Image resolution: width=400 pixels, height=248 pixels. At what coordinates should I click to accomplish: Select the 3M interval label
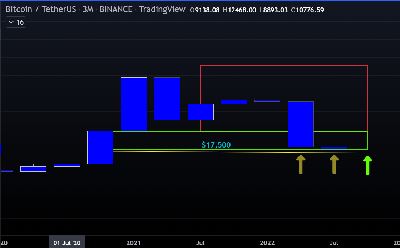88,9
